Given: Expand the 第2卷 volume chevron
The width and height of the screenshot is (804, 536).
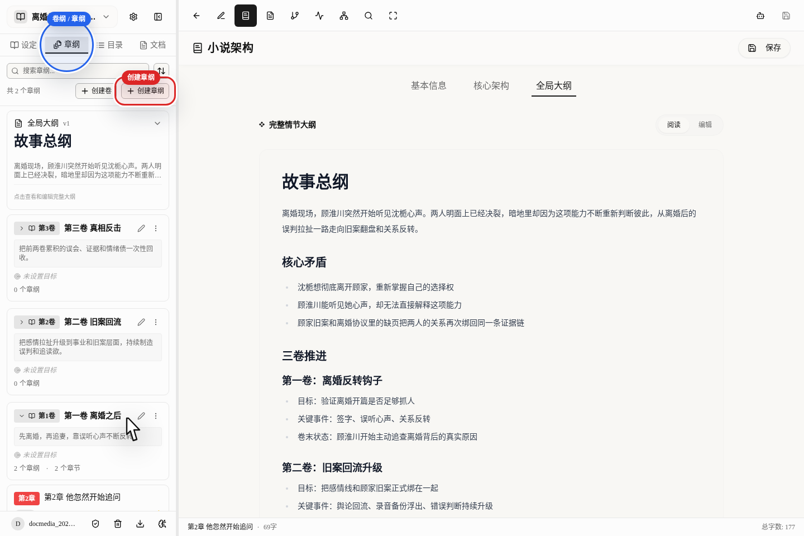Looking at the screenshot, I should pyautogui.click(x=22, y=322).
